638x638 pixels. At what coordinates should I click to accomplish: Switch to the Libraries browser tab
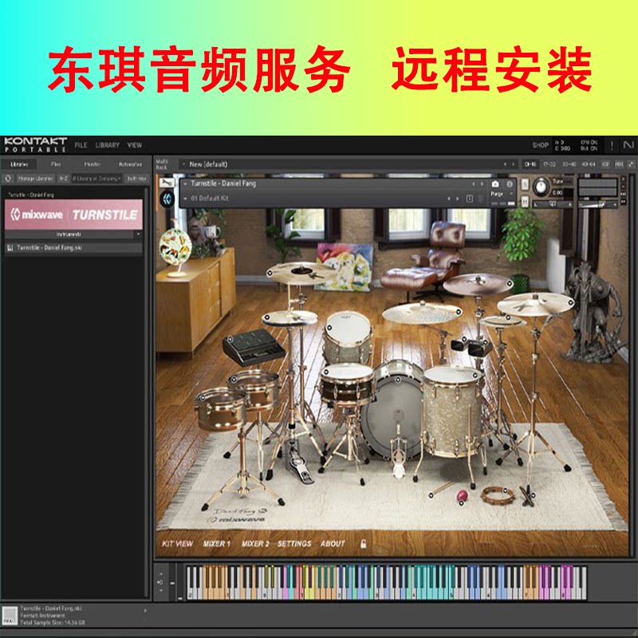click(x=19, y=164)
